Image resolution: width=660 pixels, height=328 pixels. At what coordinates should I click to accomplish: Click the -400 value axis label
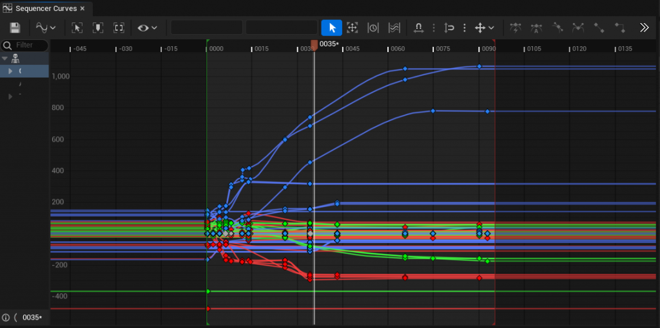point(61,296)
